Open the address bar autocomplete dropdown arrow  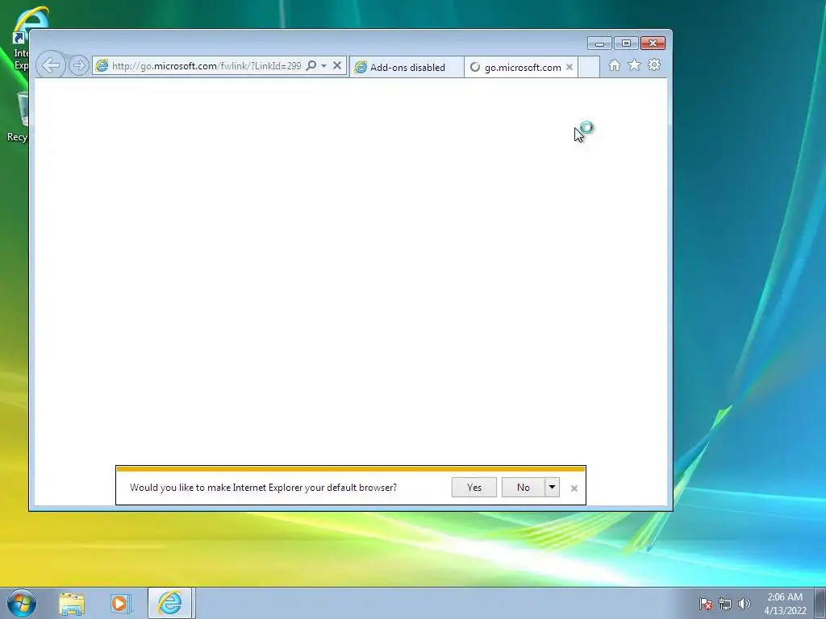tap(324, 66)
